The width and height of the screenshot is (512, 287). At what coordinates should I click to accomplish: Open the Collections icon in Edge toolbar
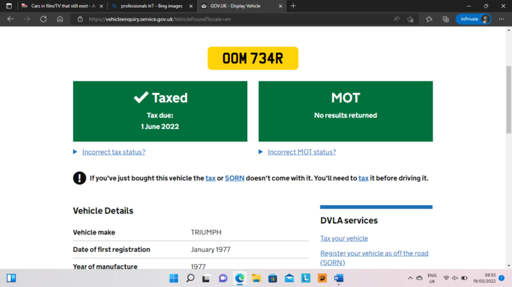[x=445, y=19]
